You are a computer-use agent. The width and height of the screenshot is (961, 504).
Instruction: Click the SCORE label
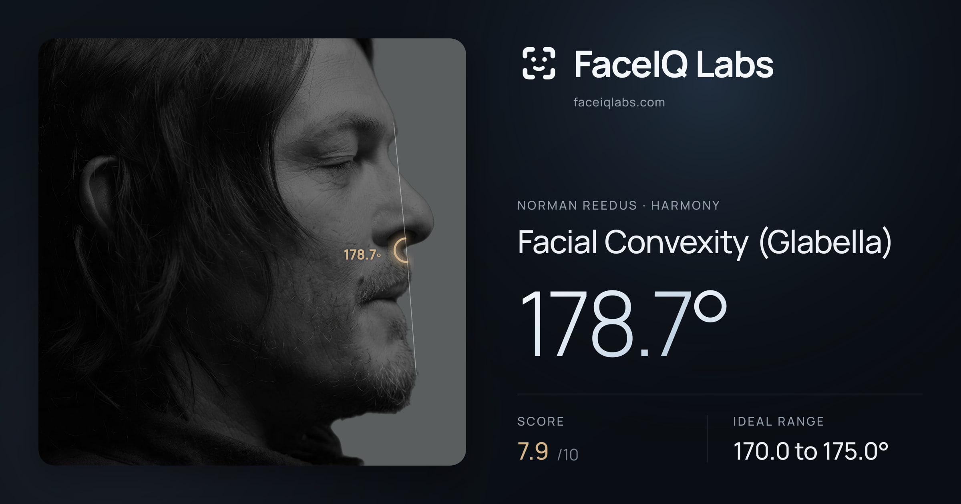coord(541,421)
